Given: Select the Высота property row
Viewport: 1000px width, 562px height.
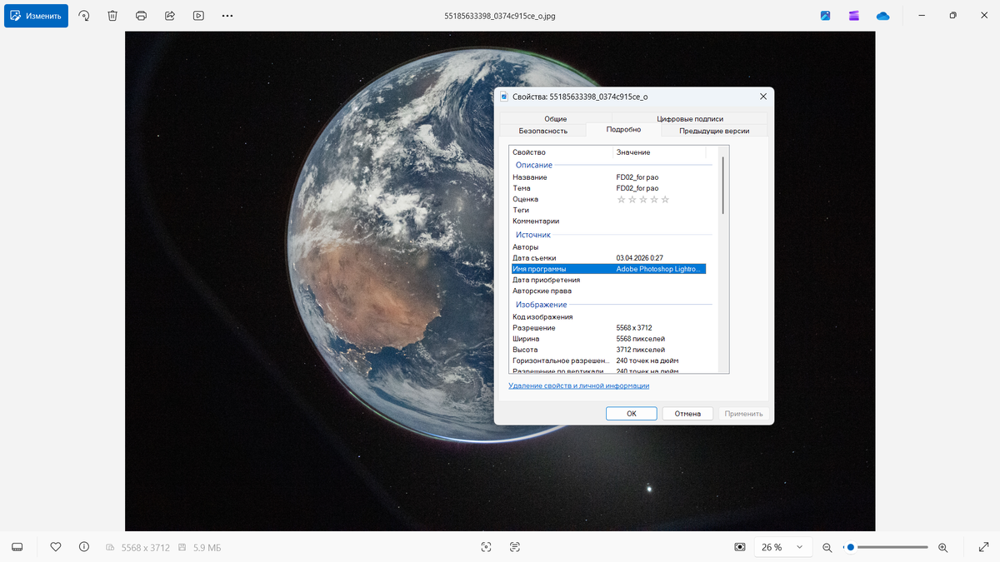Looking at the screenshot, I should click(x=608, y=350).
